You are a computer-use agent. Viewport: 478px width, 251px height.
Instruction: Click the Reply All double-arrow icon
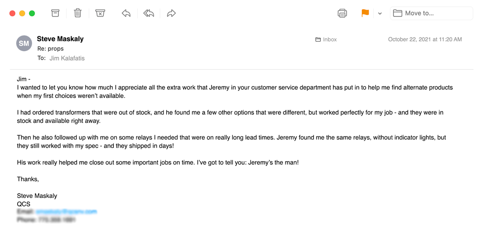point(149,13)
